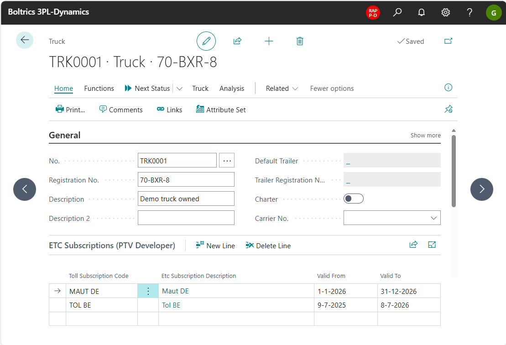This screenshot has width=506, height=345.
Task: Toggle the Charter switch
Action: (x=353, y=199)
